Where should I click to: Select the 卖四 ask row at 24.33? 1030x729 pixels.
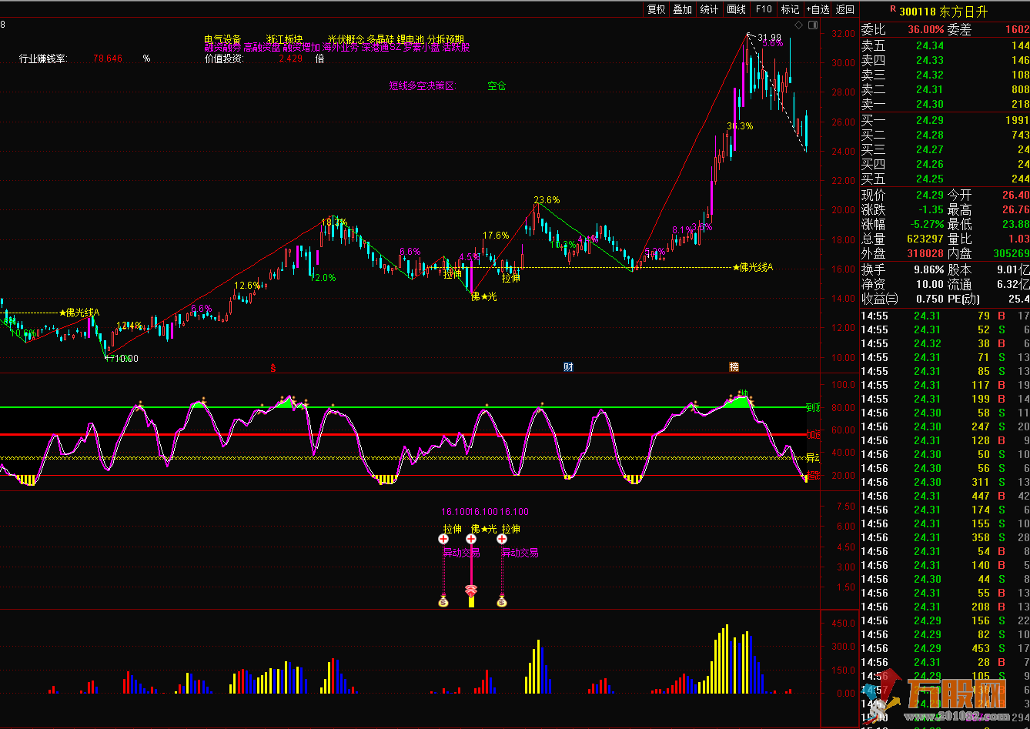pos(945,60)
